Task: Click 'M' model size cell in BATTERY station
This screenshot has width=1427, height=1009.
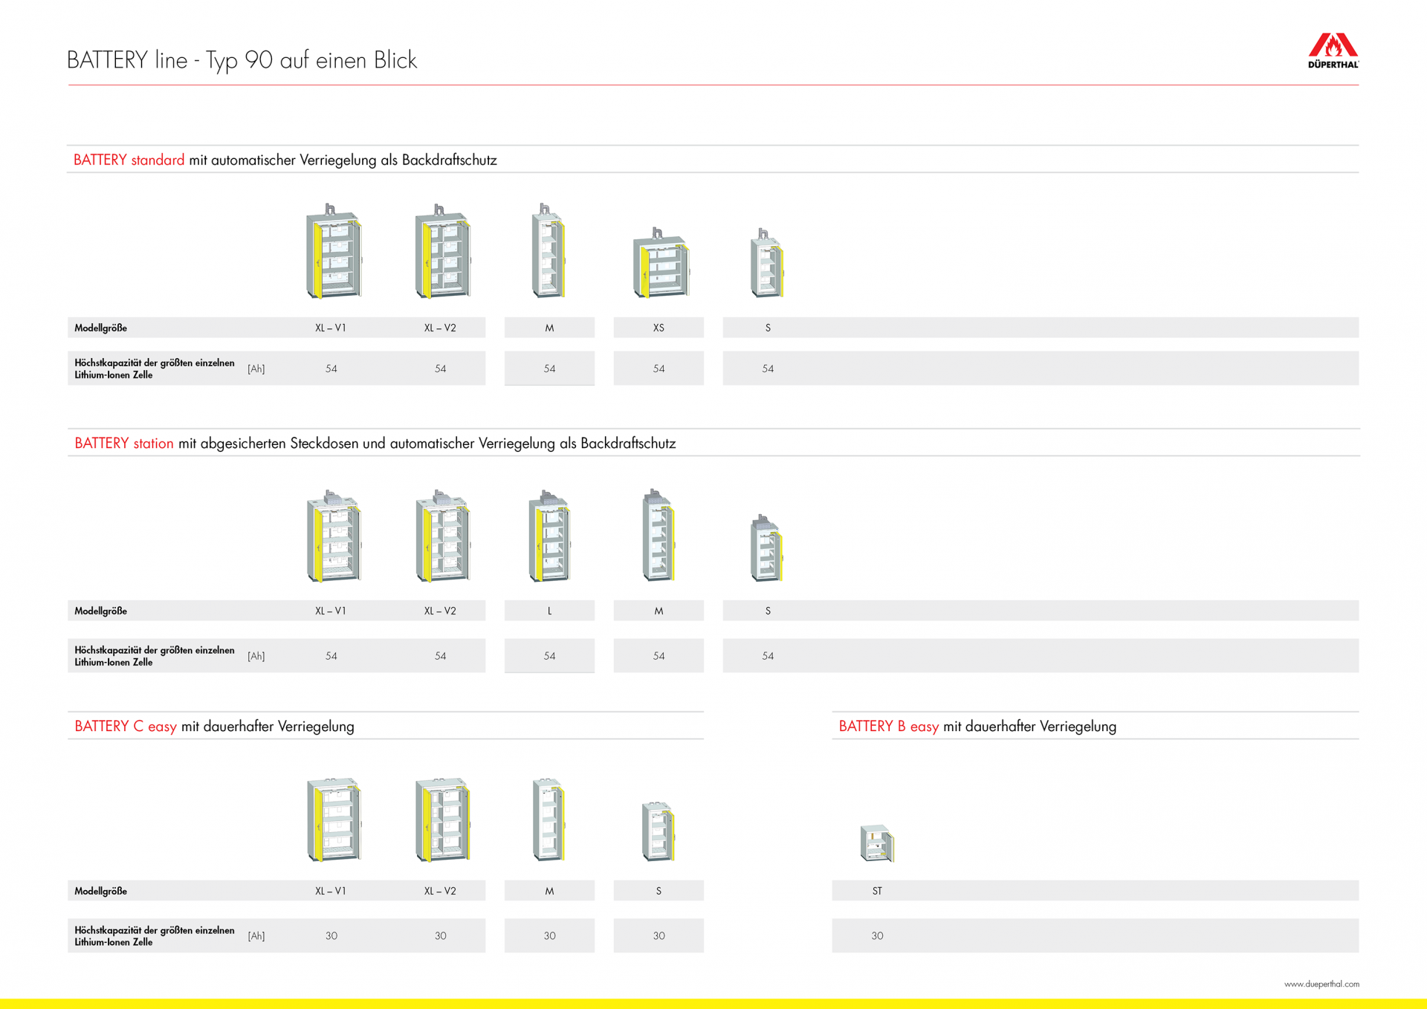Action: tap(659, 611)
